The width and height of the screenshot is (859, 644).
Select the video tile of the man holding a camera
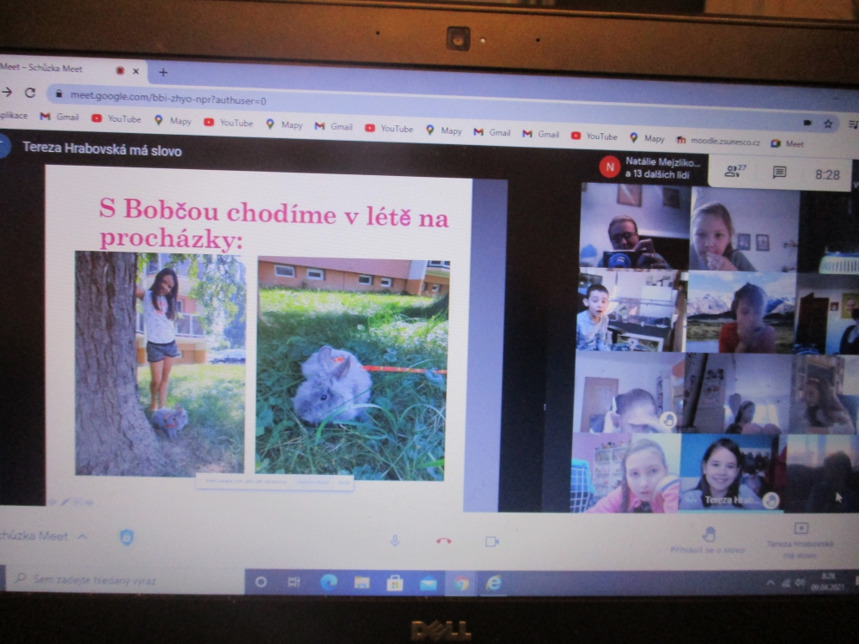coord(635,227)
